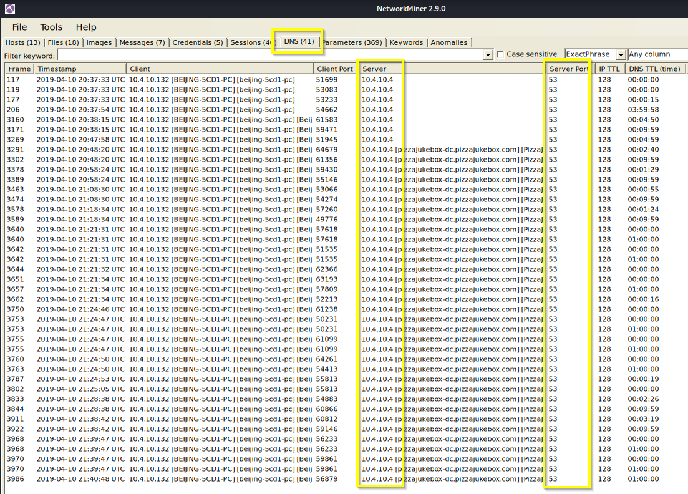Sort by the Client Port column header
The height and width of the screenshot is (494, 688).
pyautogui.click(x=335, y=69)
